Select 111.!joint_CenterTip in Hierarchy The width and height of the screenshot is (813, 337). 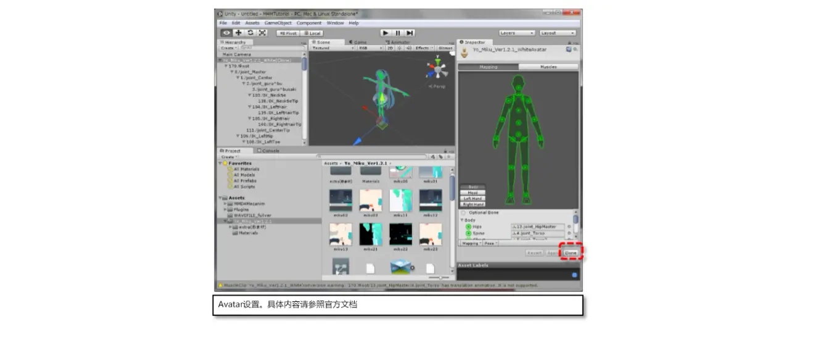[x=268, y=130]
